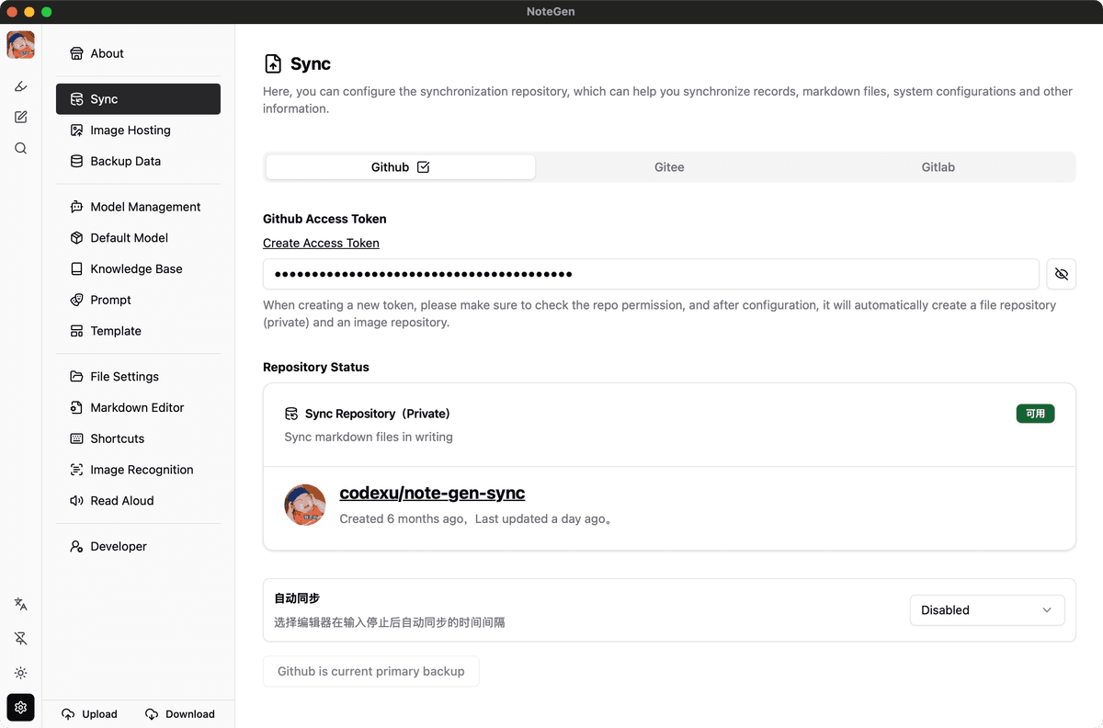The height and width of the screenshot is (728, 1103).
Task: Switch theme with the sun icon
Action: pyautogui.click(x=20, y=673)
